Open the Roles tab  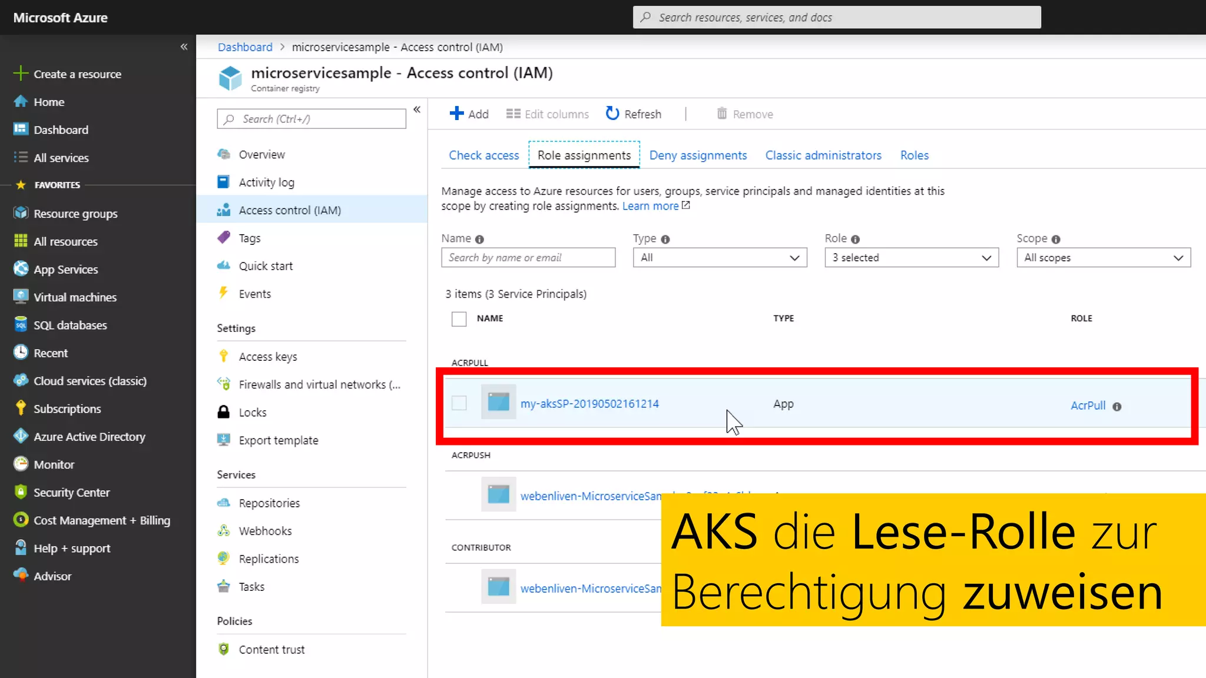click(x=914, y=155)
